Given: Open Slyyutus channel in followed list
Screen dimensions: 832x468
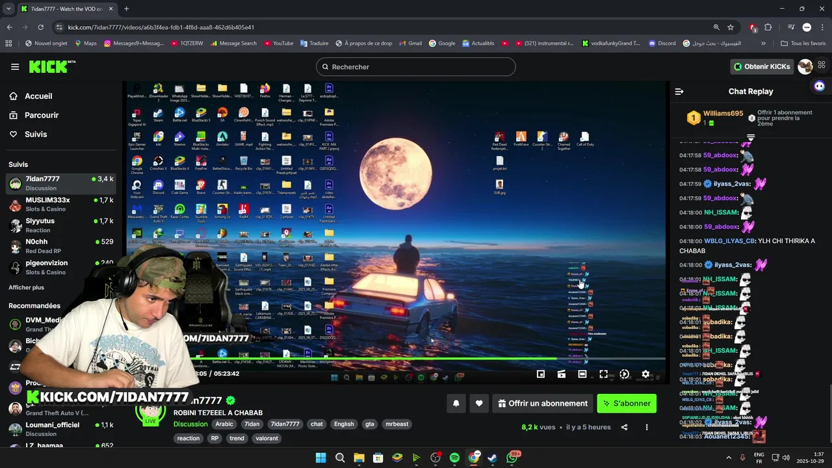Looking at the screenshot, I should pos(60,225).
